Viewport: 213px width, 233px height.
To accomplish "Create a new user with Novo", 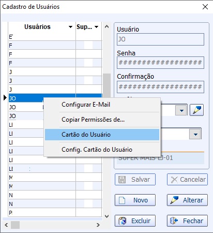I will coord(135,200).
